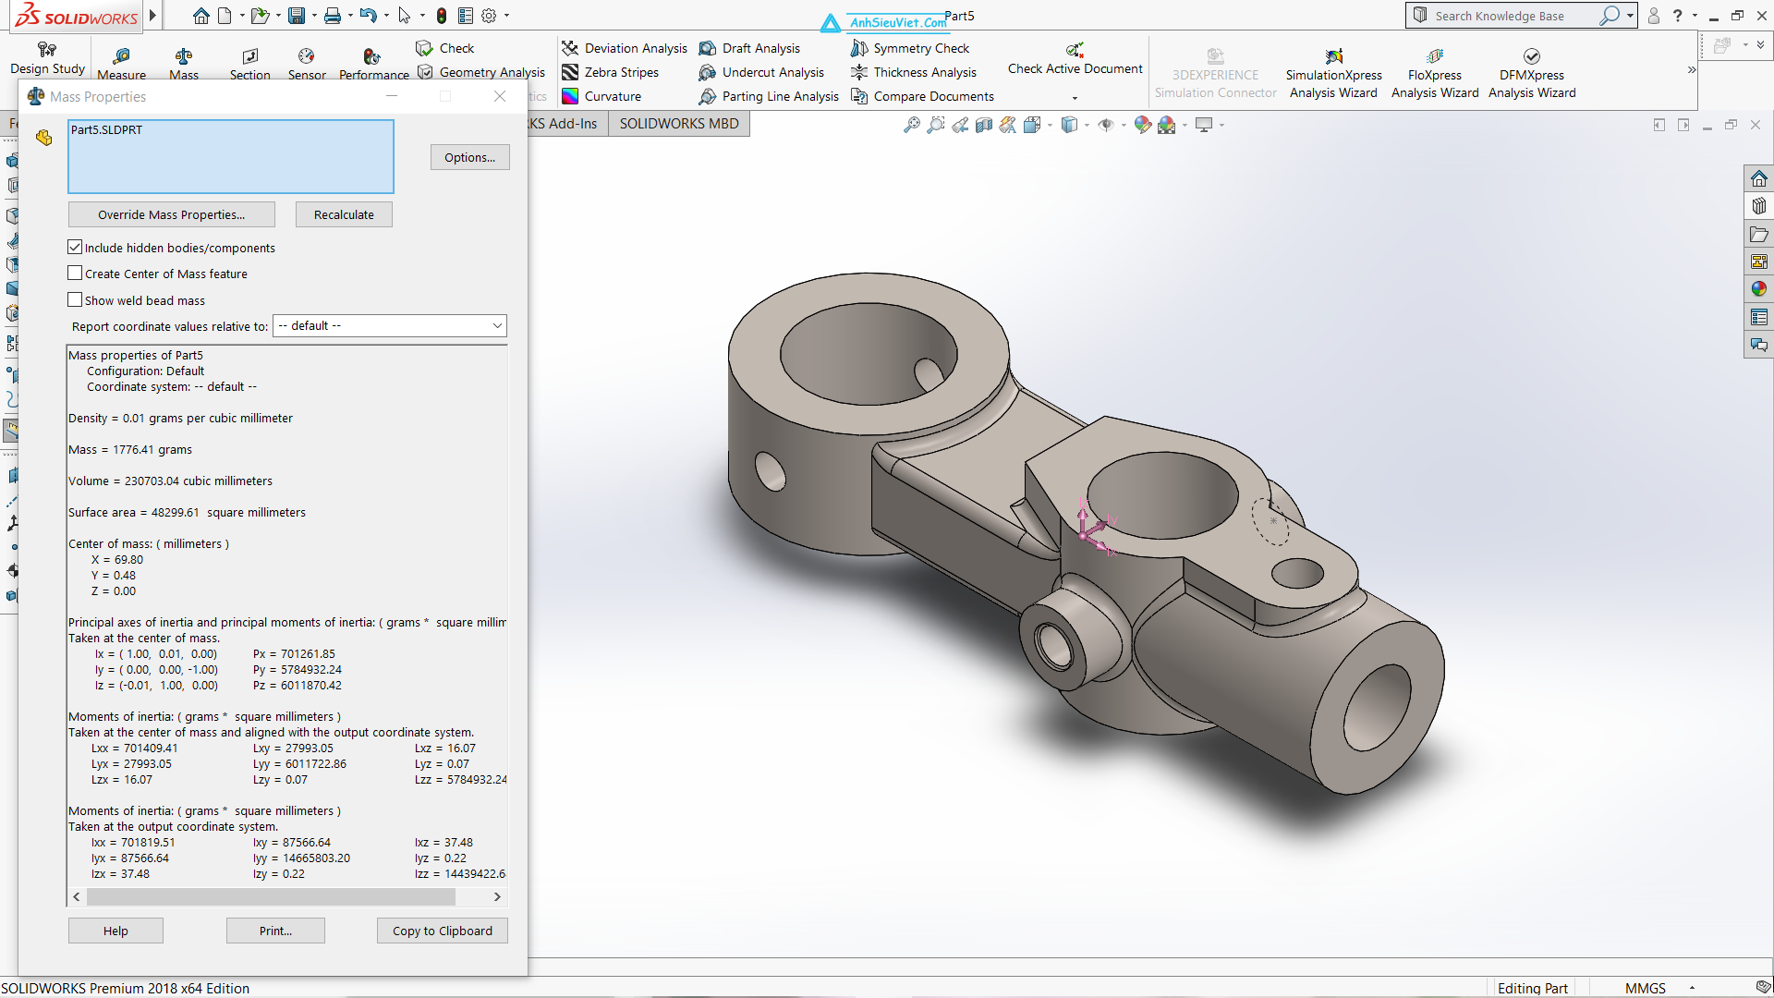Click the Print... button

coord(275,931)
